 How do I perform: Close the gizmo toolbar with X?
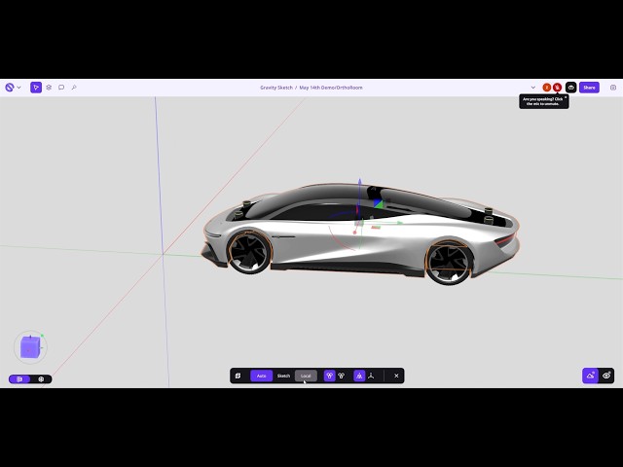tap(396, 376)
